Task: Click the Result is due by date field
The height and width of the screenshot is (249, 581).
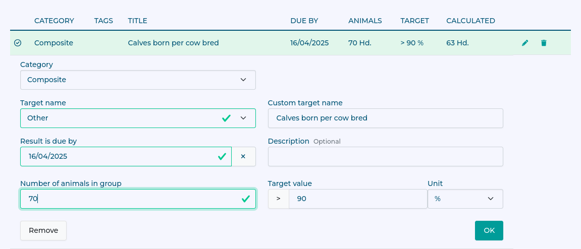Action: pyautogui.click(x=119, y=156)
